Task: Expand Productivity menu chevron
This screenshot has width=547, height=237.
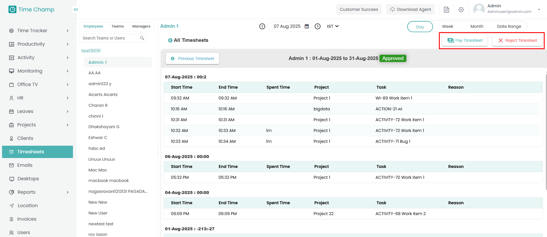Action: (68, 44)
